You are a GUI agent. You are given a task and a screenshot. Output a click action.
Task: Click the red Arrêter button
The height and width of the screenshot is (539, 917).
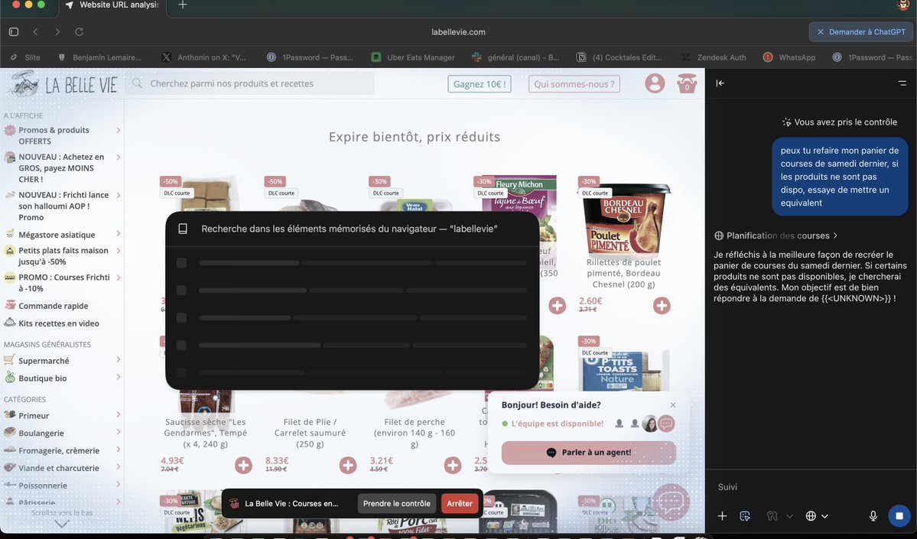pyautogui.click(x=460, y=503)
